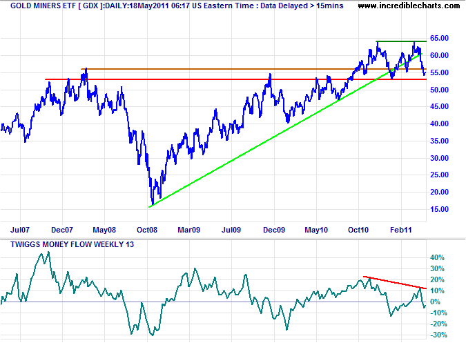Image resolution: width=466 pixels, height=345 pixels.
Task: Click the Mar09 date axis label
Action: click(x=189, y=230)
